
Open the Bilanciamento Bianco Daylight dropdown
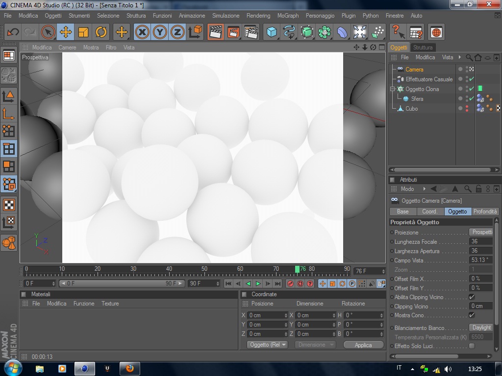[x=481, y=328]
